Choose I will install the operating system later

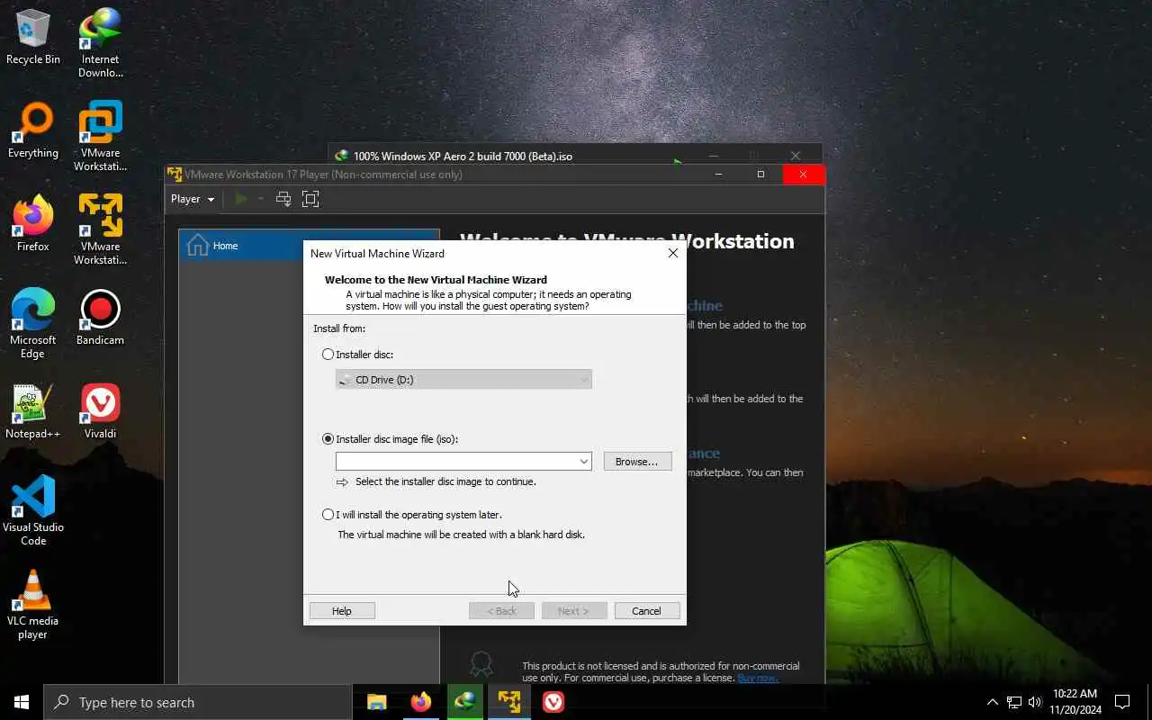(x=328, y=515)
